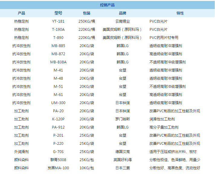Click 加工助剂 in the K-120P row
This screenshot has height=178, width=215.
(x=21, y=119)
